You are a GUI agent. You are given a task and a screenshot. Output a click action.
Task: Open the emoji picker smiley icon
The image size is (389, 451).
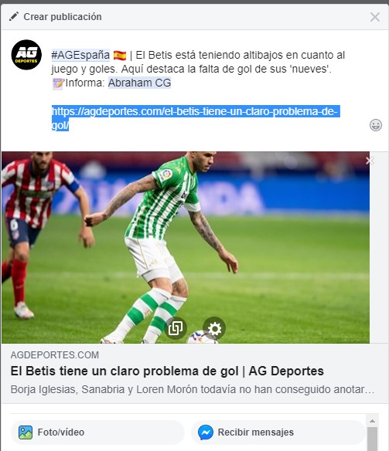pos(376,125)
